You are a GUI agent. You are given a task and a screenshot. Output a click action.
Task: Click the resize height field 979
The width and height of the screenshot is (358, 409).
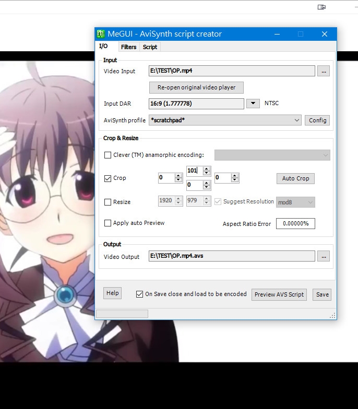pyautogui.click(x=195, y=201)
